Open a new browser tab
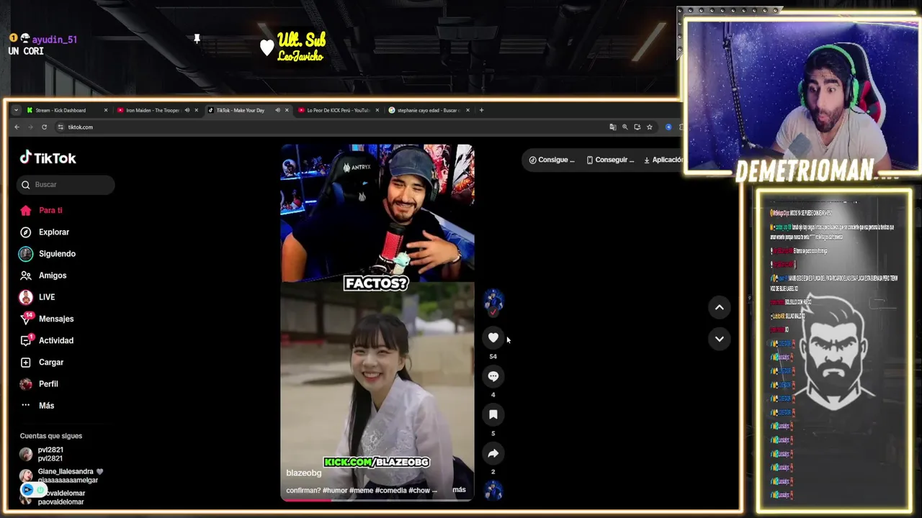The height and width of the screenshot is (518, 922). point(482,110)
